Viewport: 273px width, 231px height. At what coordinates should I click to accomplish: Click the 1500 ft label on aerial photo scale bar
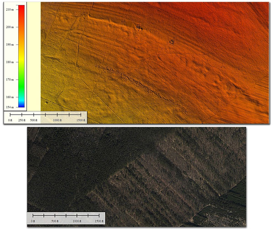tap(99, 221)
